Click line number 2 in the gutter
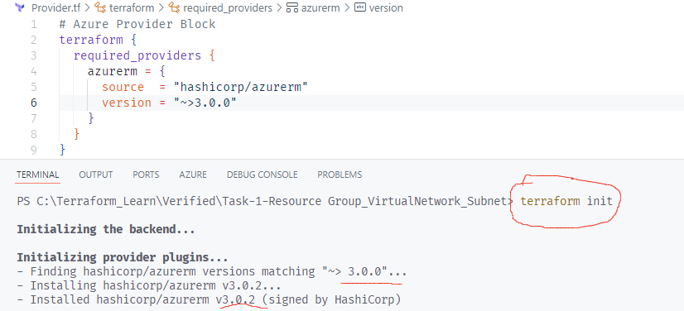Screen dimensions: 684x311 34,40
